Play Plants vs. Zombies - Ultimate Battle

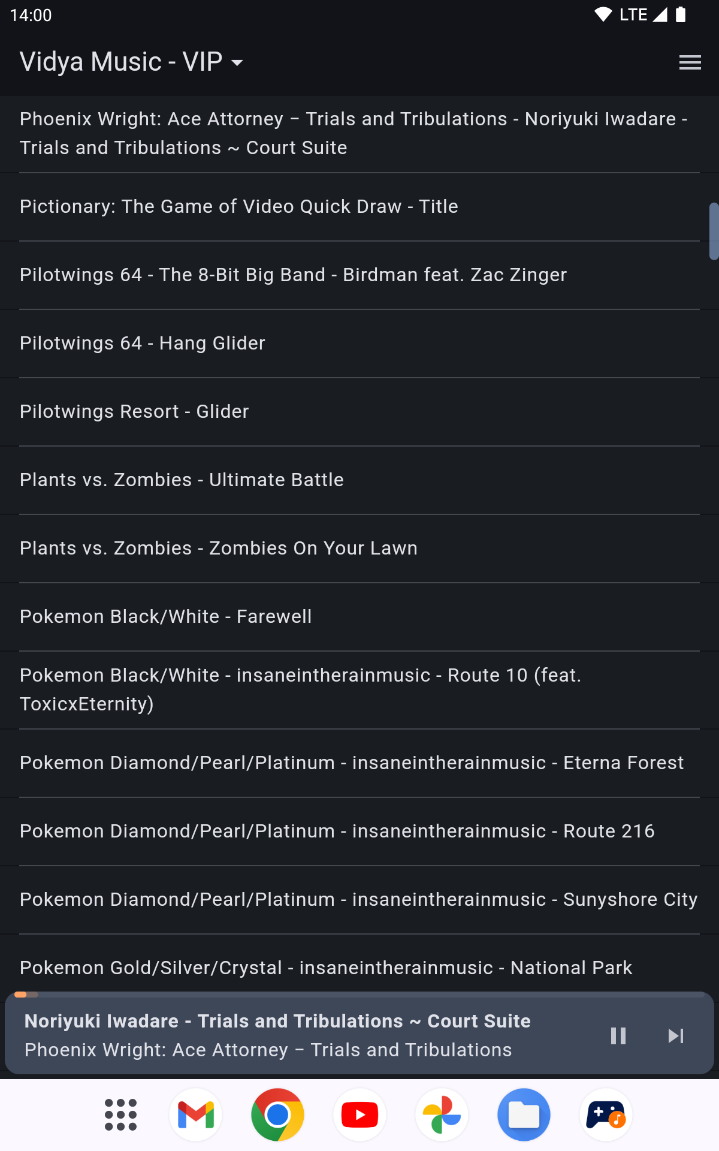point(182,480)
